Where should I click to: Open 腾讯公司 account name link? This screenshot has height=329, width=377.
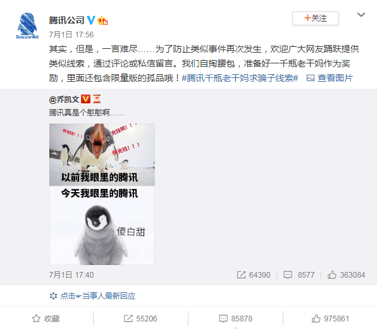[66, 20]
